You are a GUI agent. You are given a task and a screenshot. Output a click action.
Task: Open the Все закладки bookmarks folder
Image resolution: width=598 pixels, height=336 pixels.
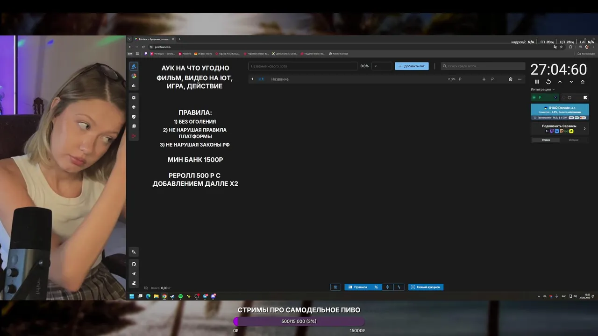point(586,54)
